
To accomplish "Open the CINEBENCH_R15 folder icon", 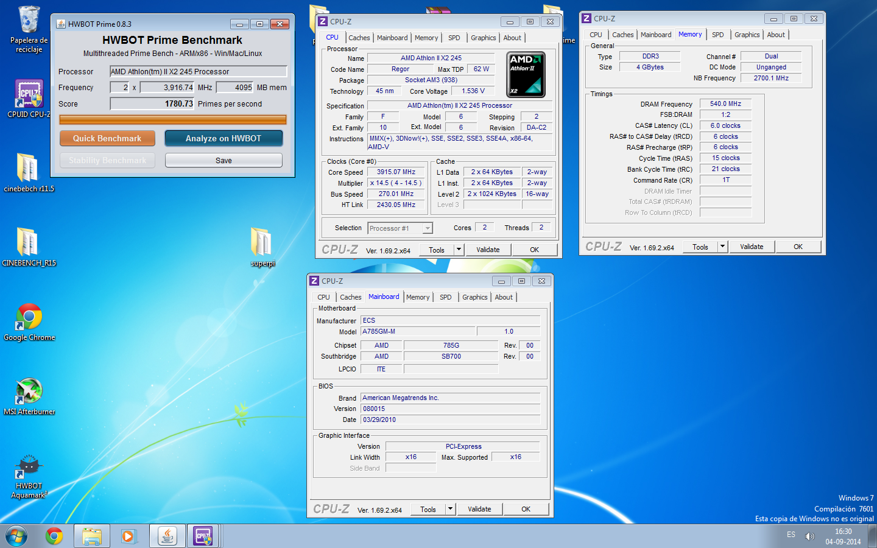I will click(29, 247).
